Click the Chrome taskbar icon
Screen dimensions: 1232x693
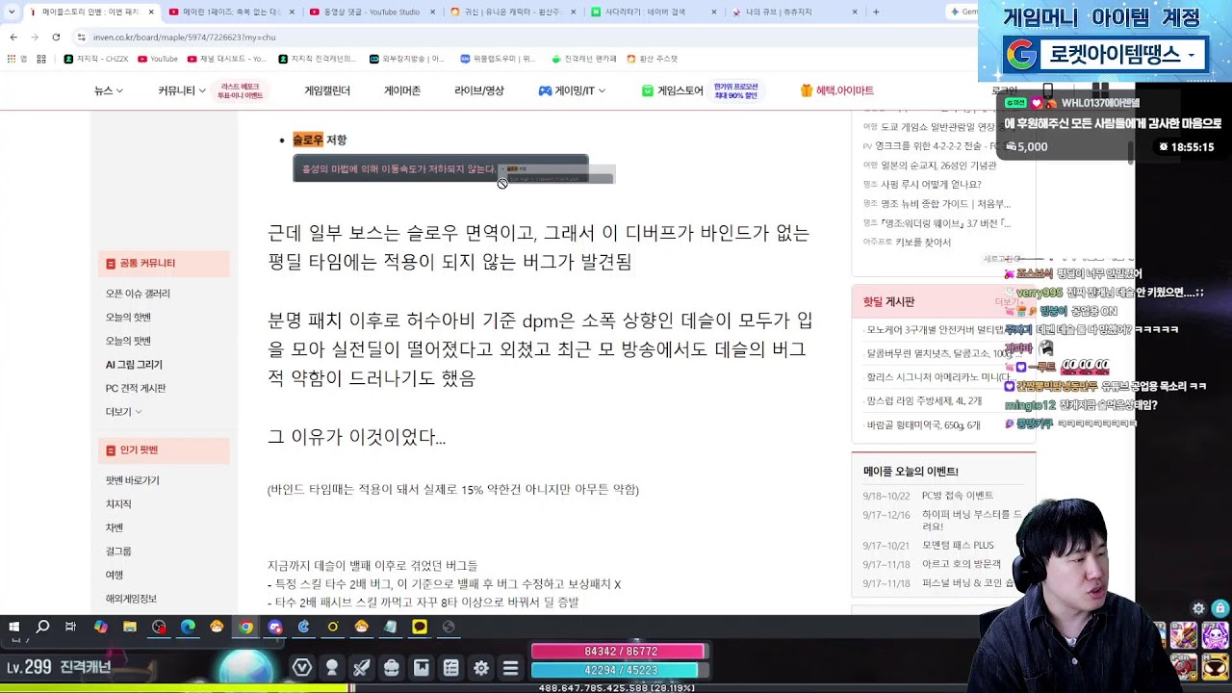[x=246, y=627]
